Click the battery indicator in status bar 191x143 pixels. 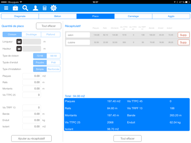[x=187, y=2]
